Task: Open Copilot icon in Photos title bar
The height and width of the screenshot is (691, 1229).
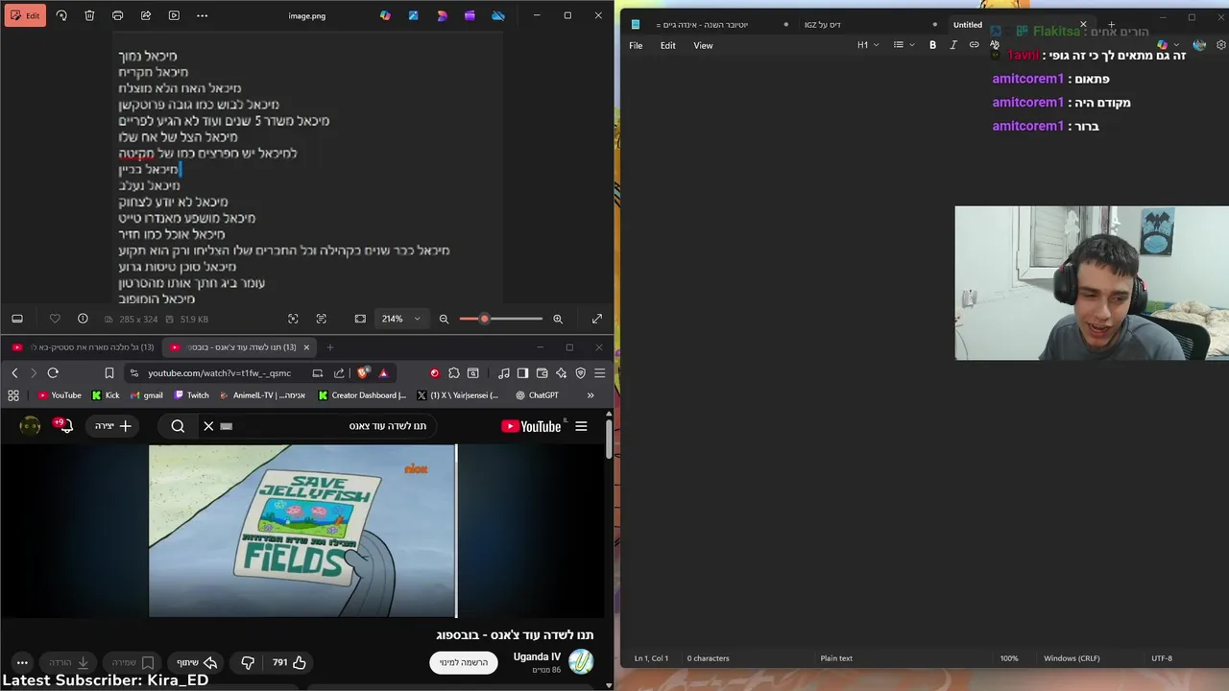Action: [385, 15]
